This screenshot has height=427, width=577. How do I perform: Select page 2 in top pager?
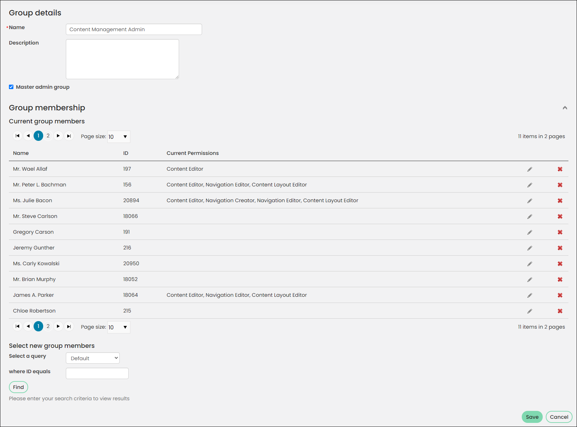[x=48, y=136]
